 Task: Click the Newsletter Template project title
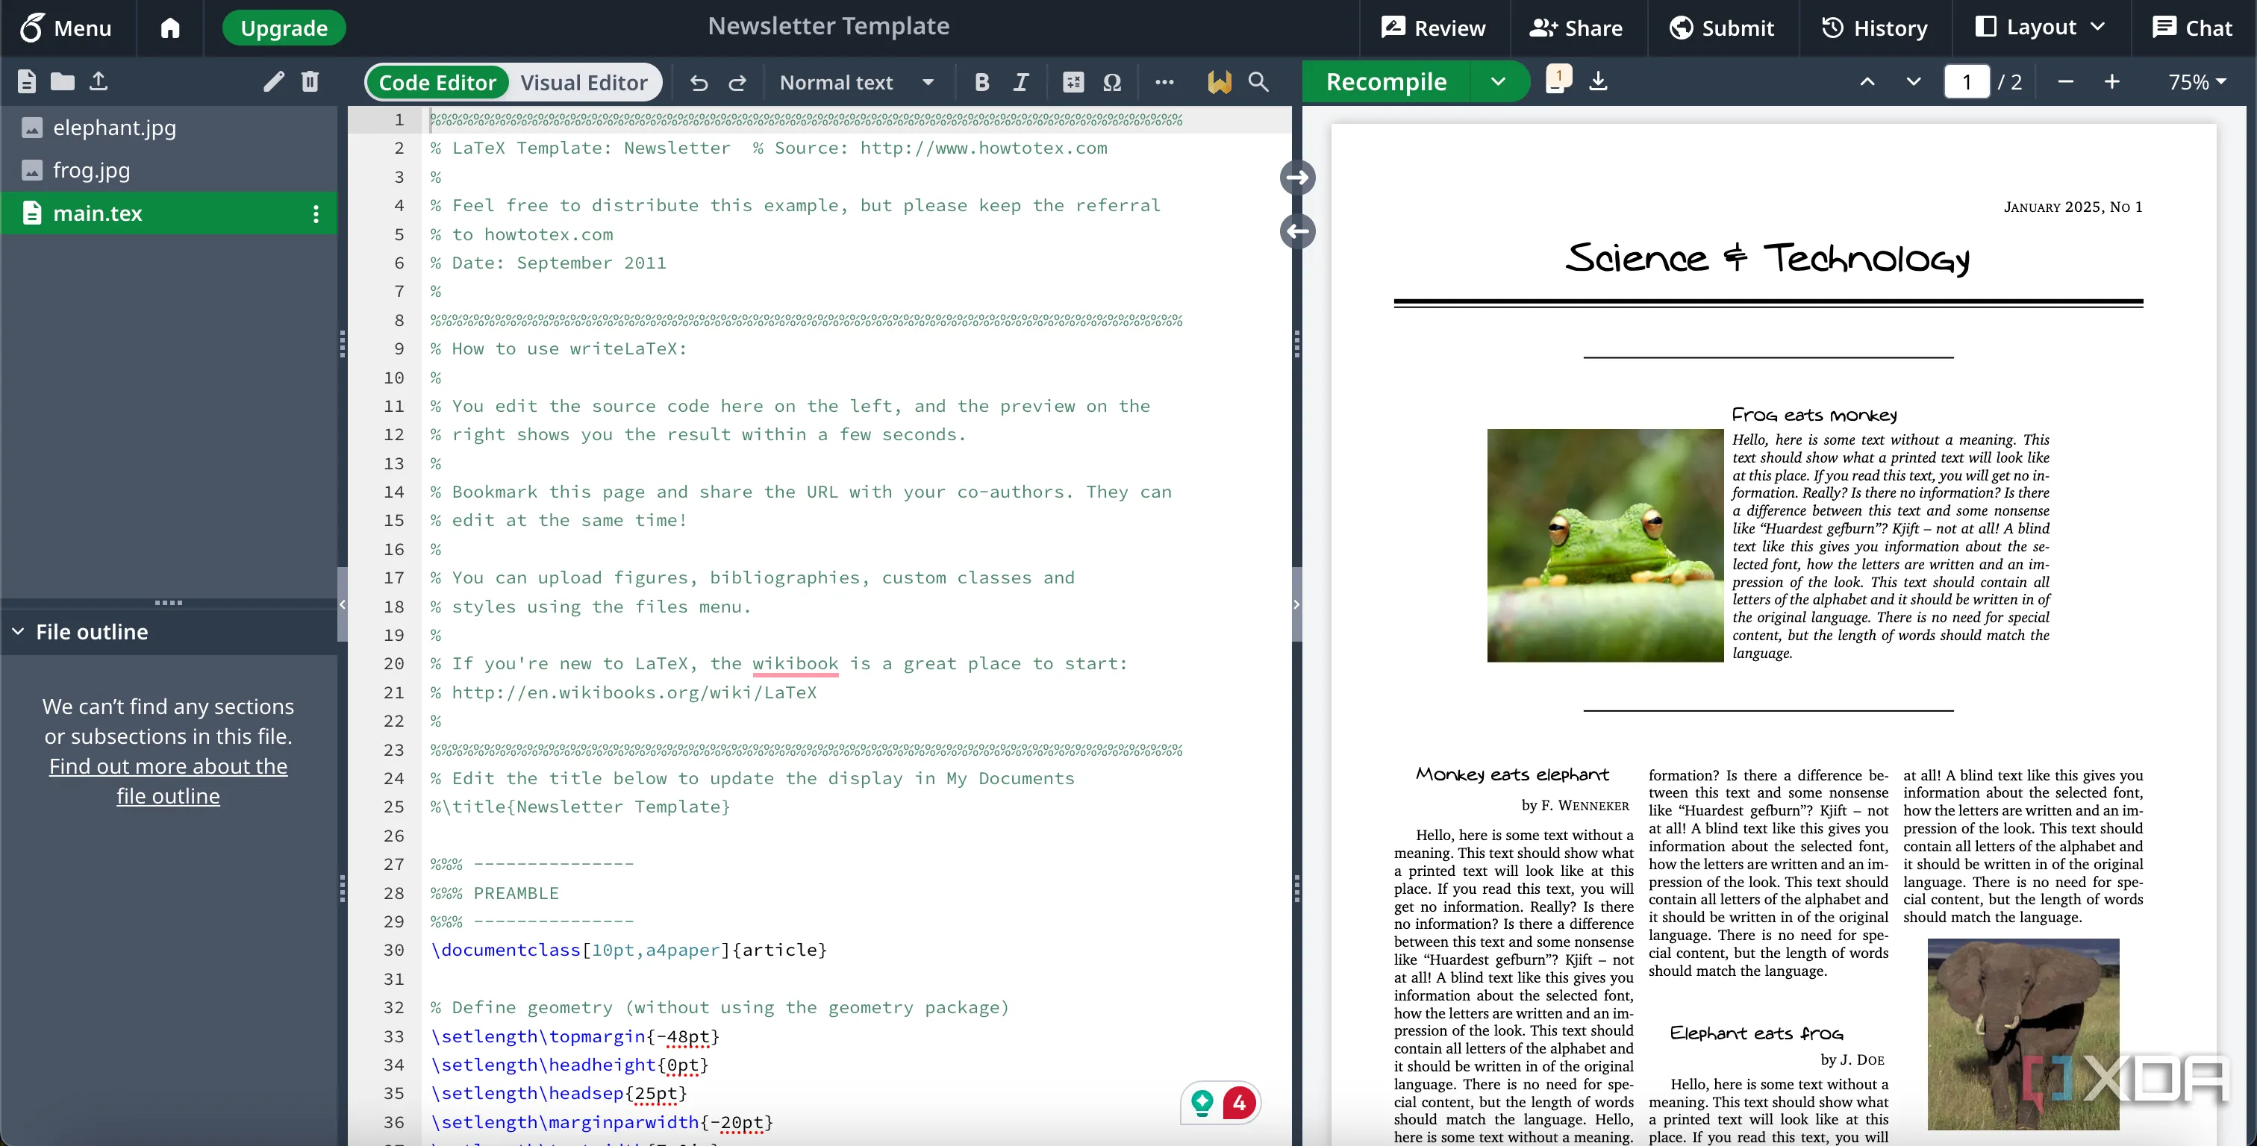click(x=828, y=26)
